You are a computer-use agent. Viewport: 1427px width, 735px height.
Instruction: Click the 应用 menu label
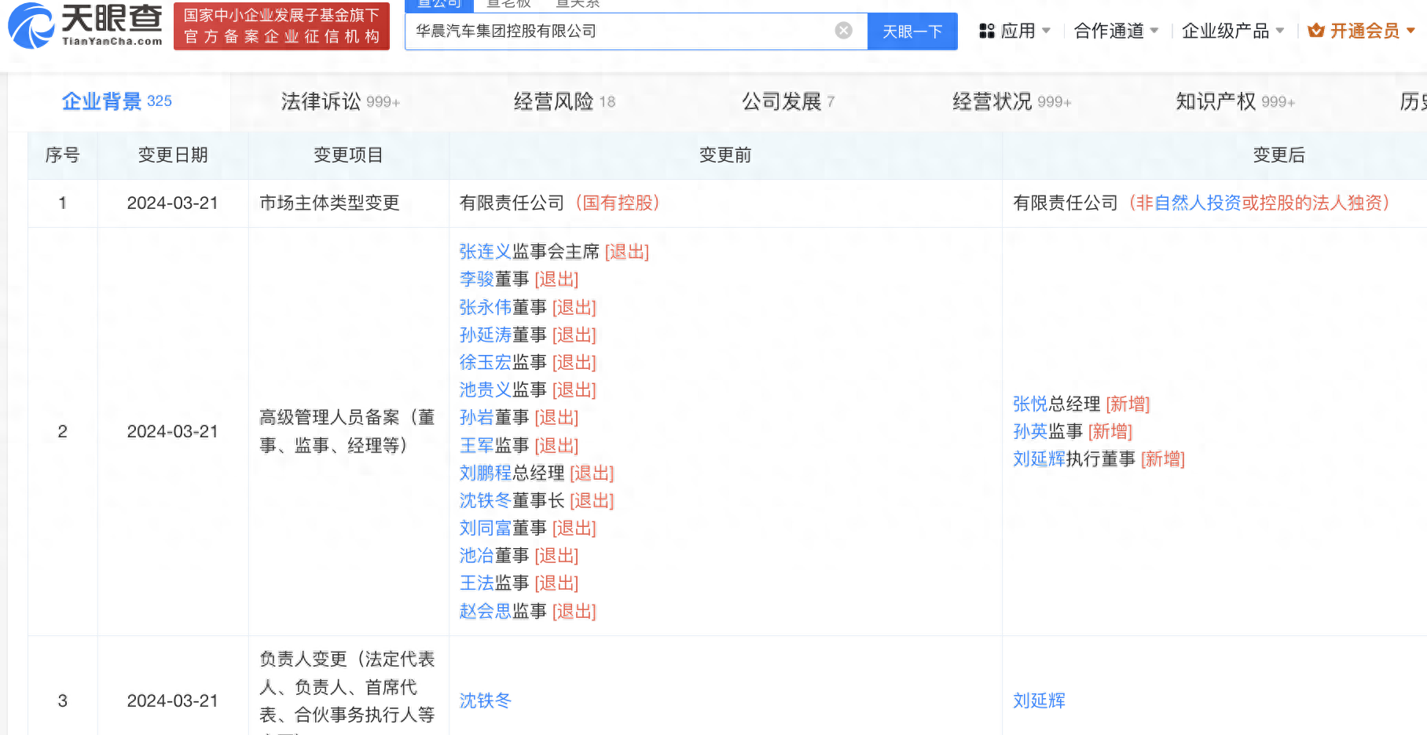[x=1018, y=31]
